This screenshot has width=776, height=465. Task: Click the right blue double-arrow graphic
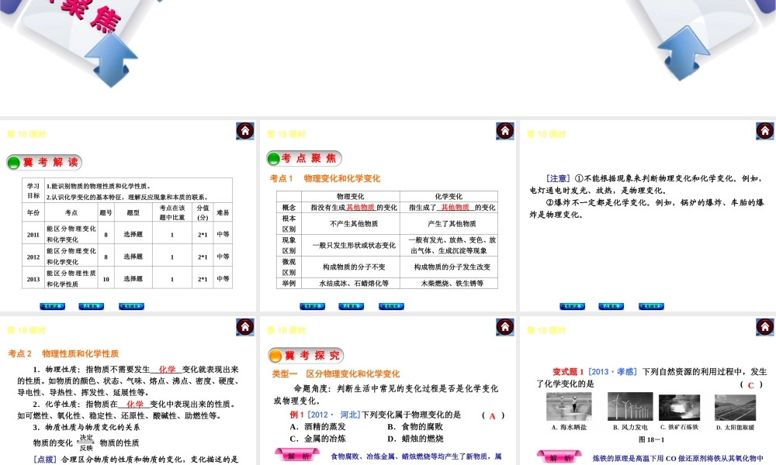(684, 53)
